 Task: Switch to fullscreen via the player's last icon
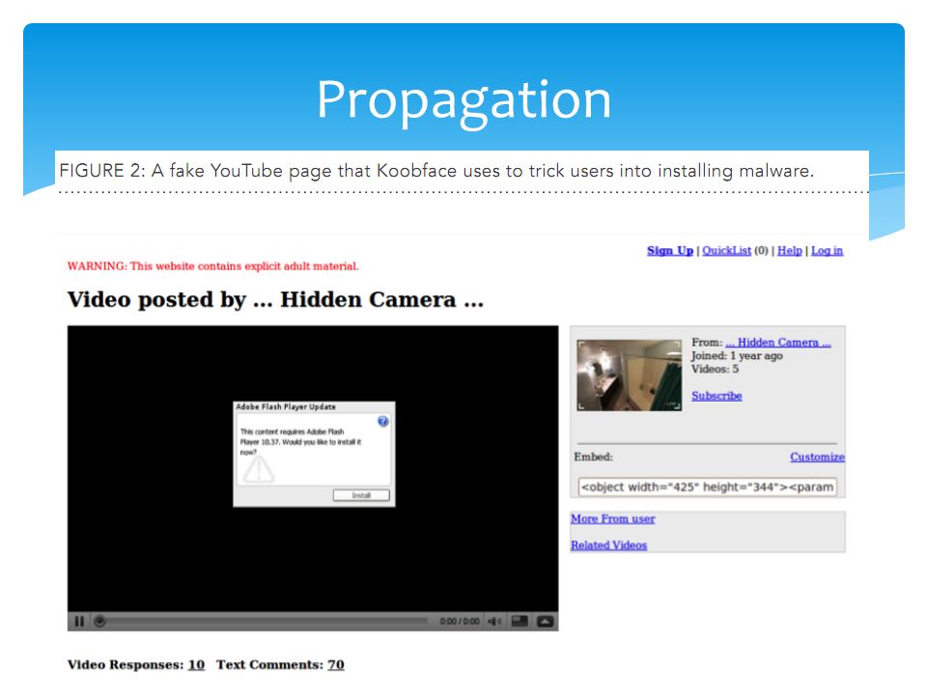tap(545, 621)
